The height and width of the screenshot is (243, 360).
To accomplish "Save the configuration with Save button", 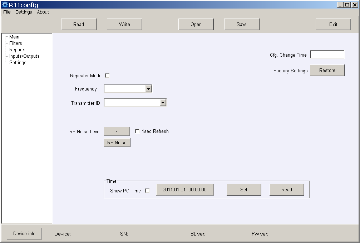I will tap(242, 24).
